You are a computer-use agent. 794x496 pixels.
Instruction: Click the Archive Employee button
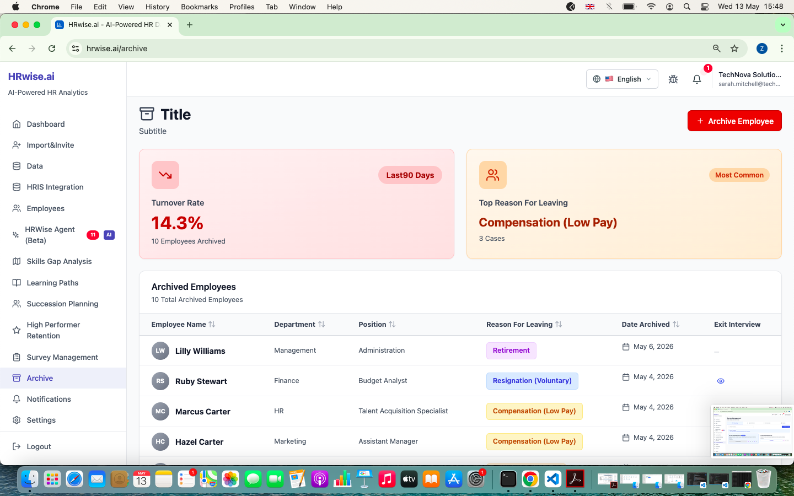tap(734, 121)
